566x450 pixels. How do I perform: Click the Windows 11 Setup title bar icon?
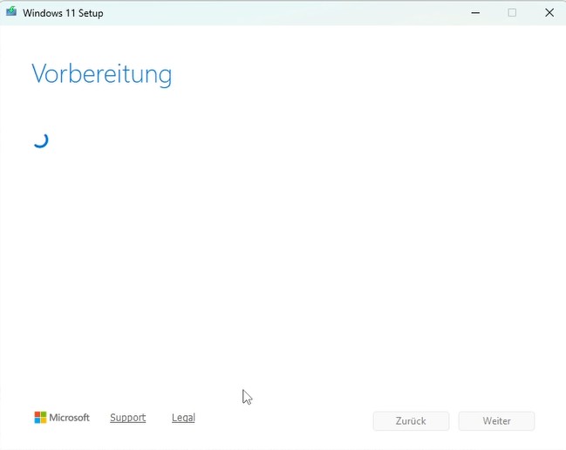[11, 11]
